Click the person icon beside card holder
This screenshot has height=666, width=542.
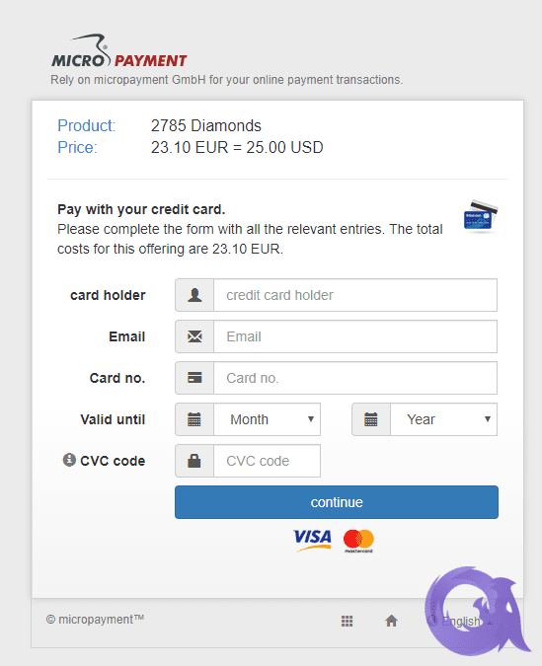[194, 295]
